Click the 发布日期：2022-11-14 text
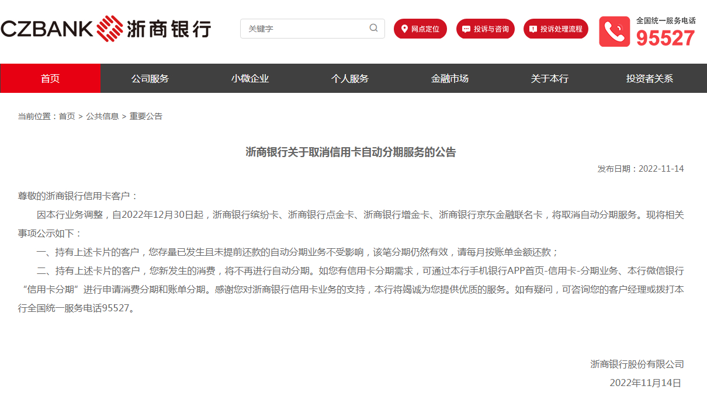The width and height of the screenshot is (707, 403). [640, 169]
